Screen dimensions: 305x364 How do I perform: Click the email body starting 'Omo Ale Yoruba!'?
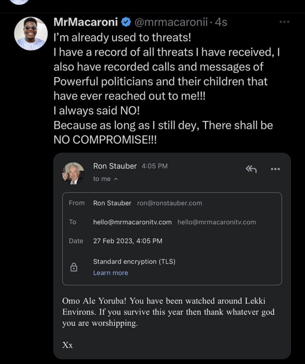pyautogui.click(x=168, y=312)
